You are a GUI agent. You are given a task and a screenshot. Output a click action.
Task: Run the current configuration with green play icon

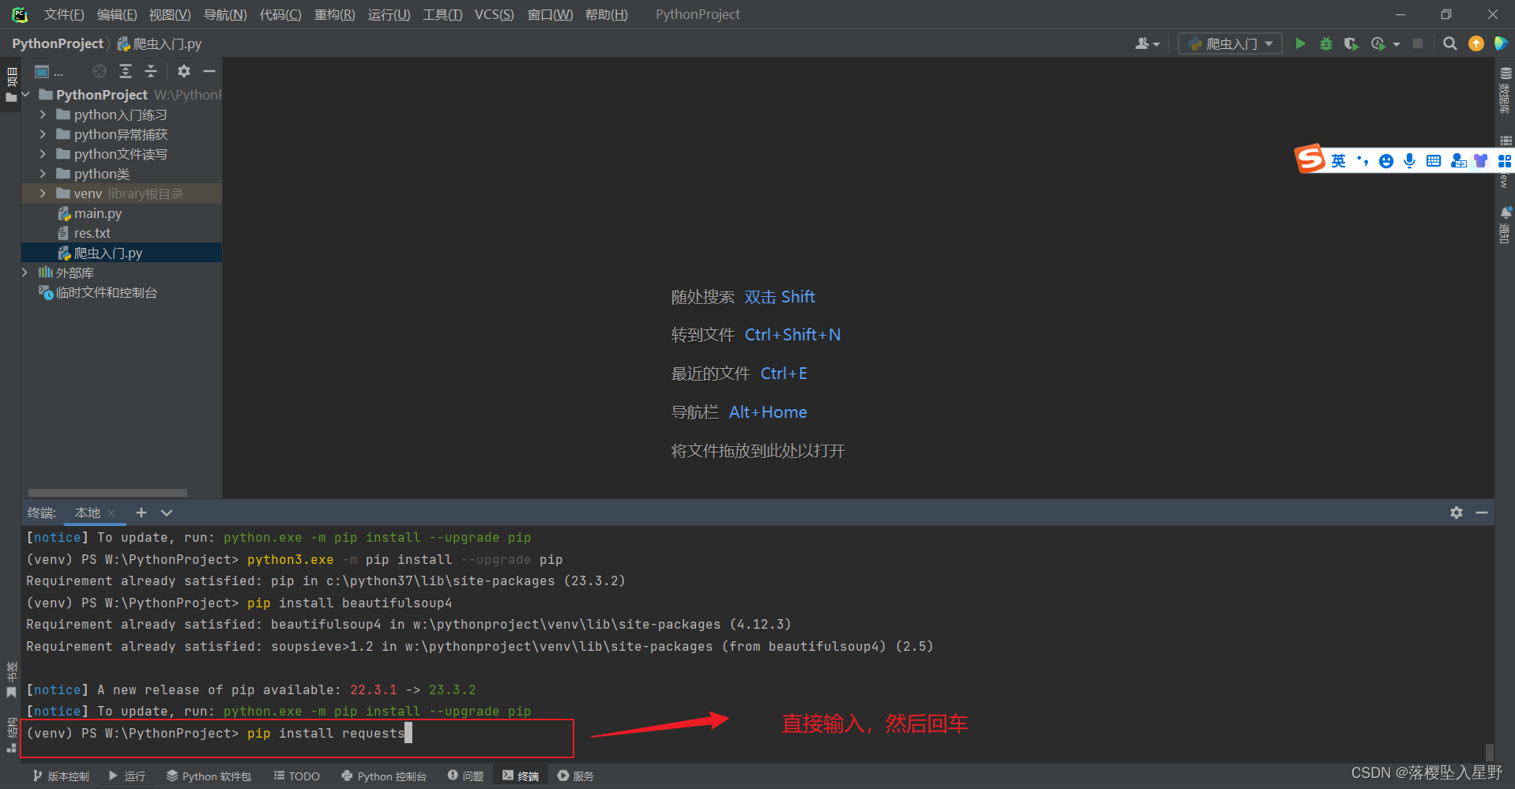point(1300,43)
